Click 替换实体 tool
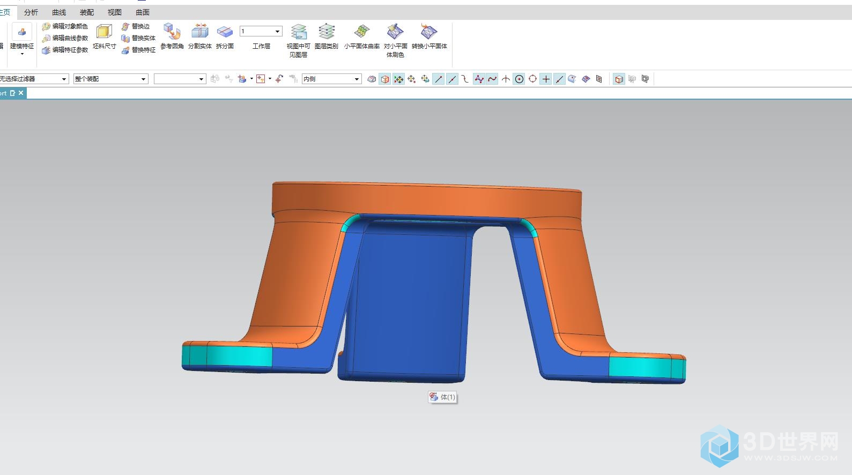 click(139, 38)
